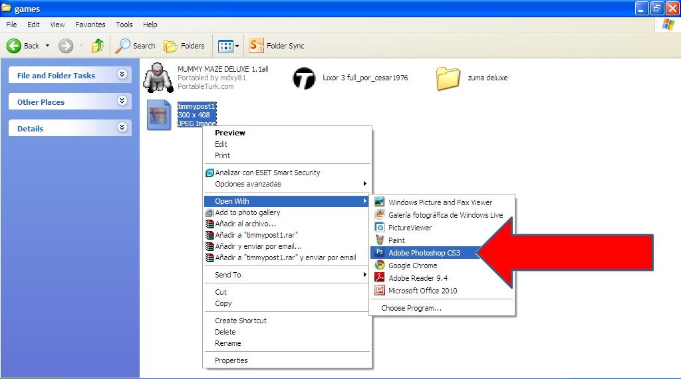Image resolution: width=681 pixels, height=379 pixels.
Task: Open the Back history dropdown arrow
Action: tap(47, 46)
